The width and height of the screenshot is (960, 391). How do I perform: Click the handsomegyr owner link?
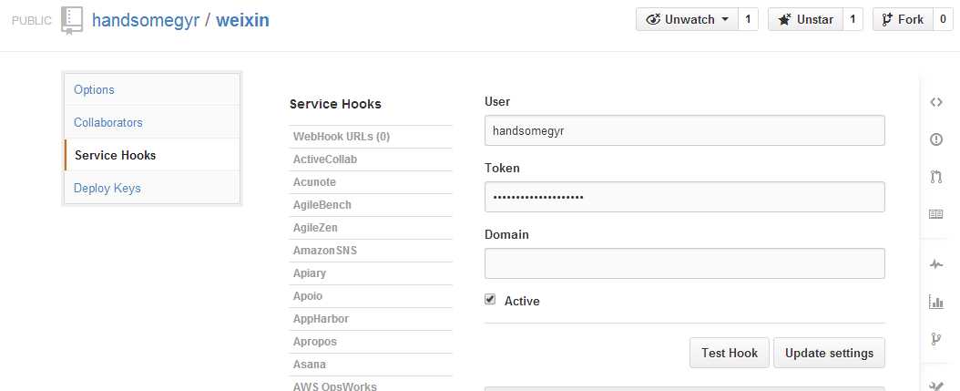pos(148,19)
